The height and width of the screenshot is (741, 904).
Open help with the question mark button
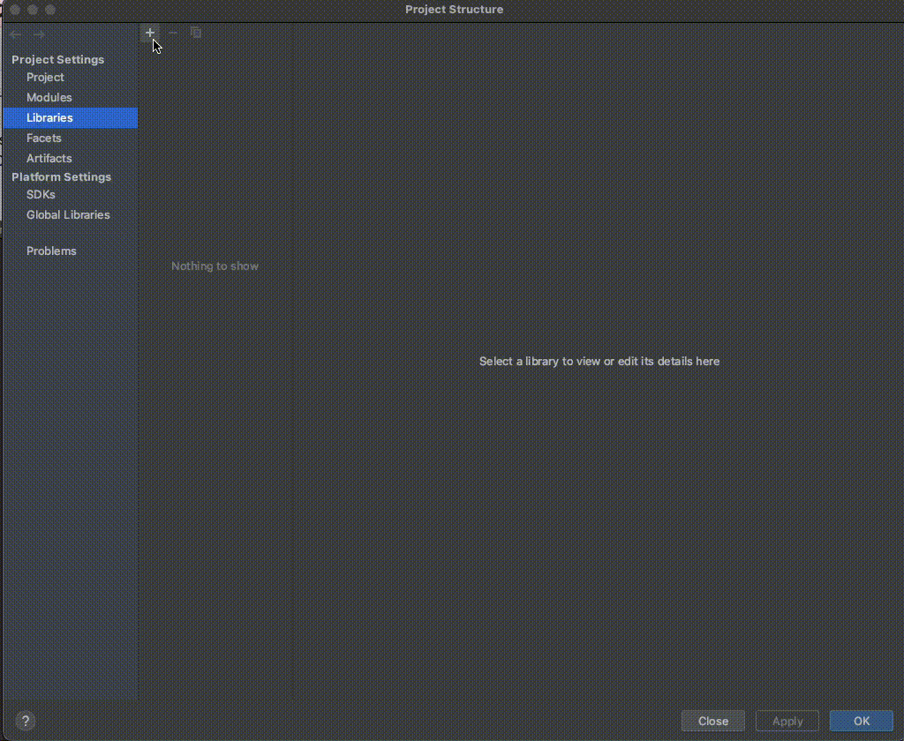26,721
